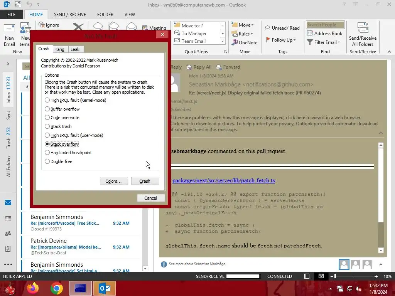
Task: Switch to Mail view in navigation bar
Action: pyautogui.click(x=8, y=203)
